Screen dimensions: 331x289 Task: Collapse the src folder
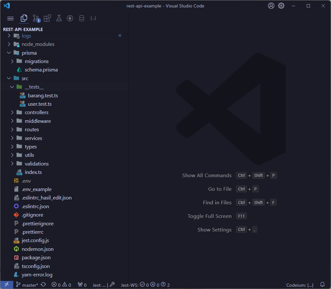coord(64,78)
